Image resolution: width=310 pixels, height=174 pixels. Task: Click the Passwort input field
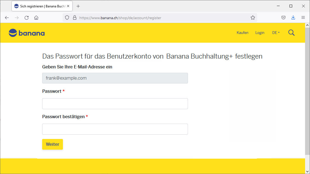point(115,103)
